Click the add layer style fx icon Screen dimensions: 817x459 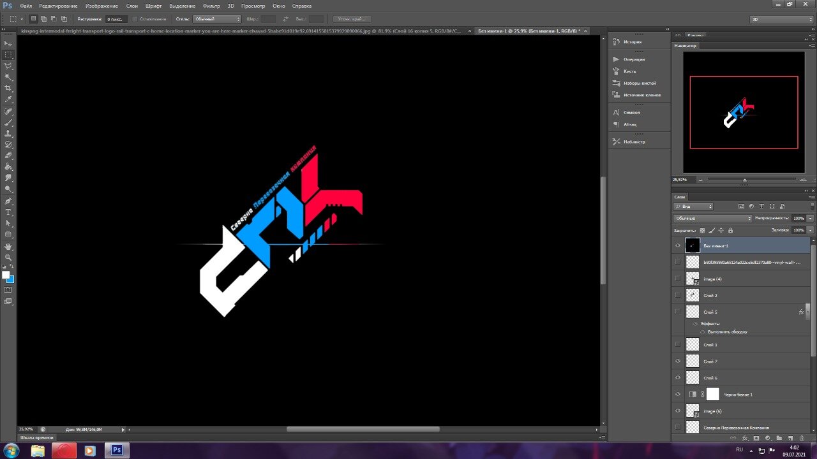point(745,438)
